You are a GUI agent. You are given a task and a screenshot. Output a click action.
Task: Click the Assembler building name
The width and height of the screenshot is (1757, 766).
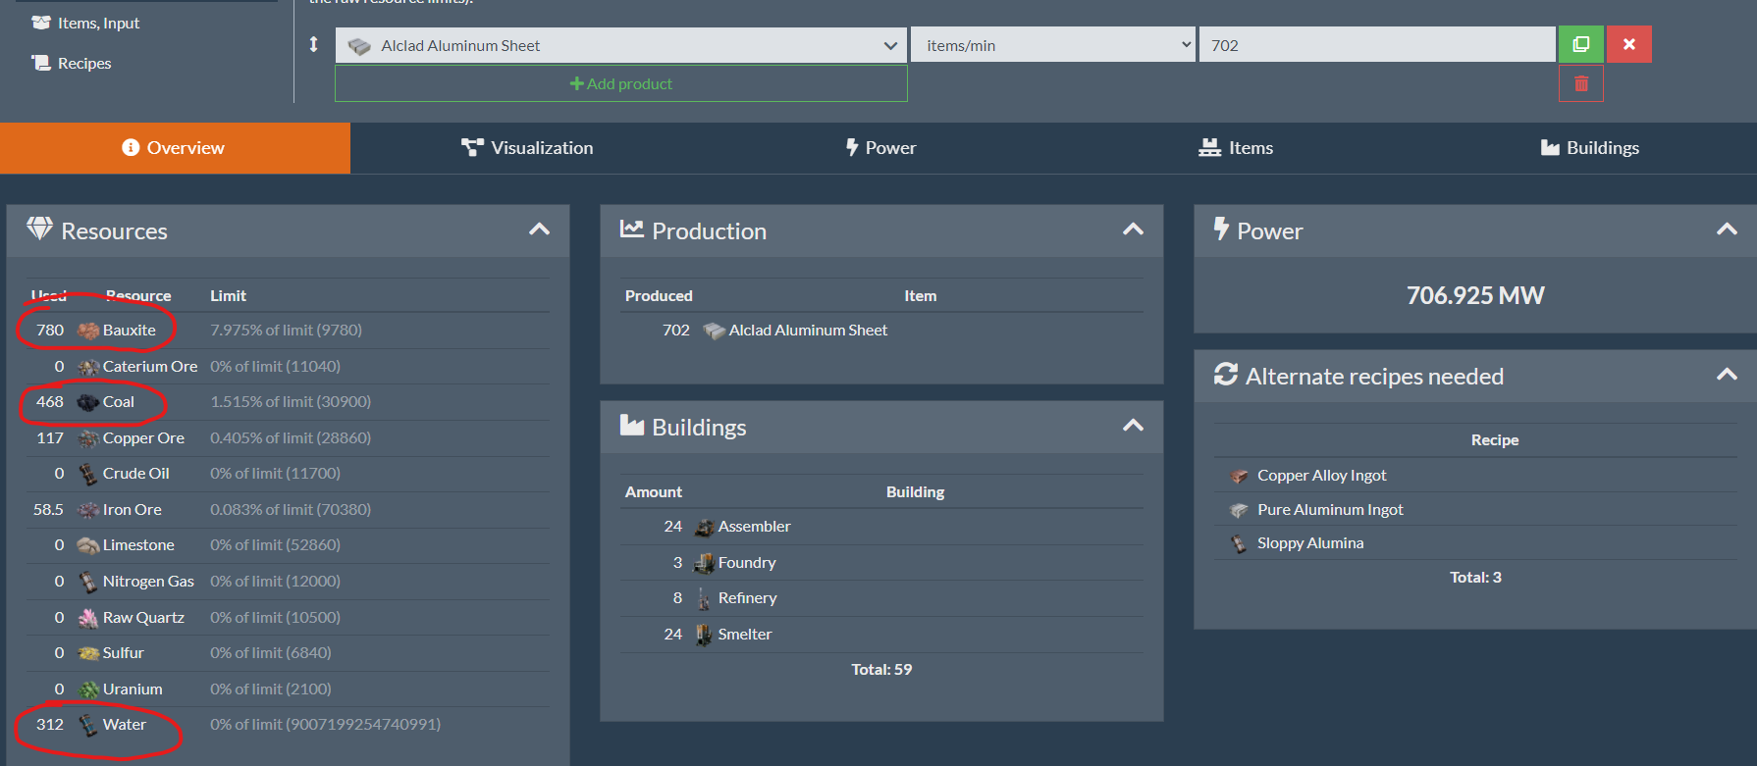(x=754, y=527)
